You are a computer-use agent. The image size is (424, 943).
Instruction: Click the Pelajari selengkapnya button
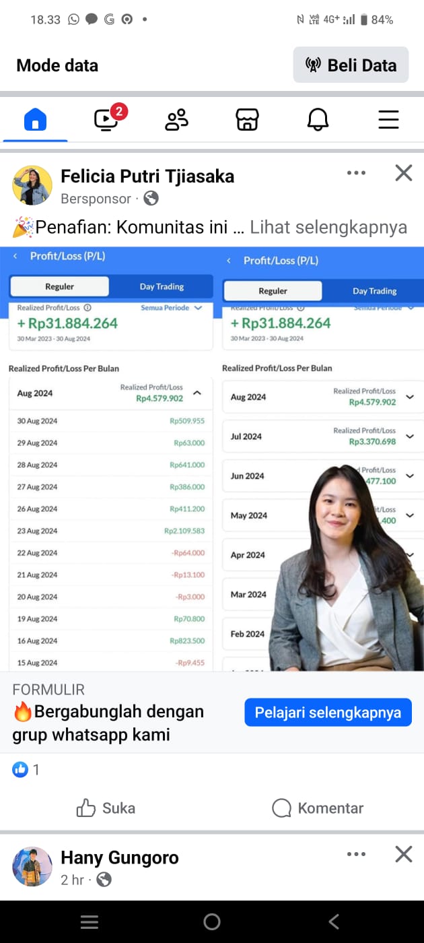tap(328, 712)
